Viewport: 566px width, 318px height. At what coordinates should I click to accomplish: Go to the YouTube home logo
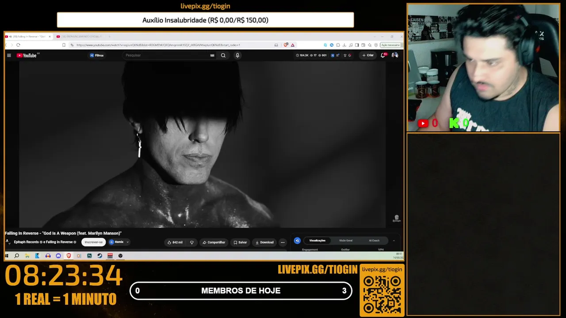(27, 55)
